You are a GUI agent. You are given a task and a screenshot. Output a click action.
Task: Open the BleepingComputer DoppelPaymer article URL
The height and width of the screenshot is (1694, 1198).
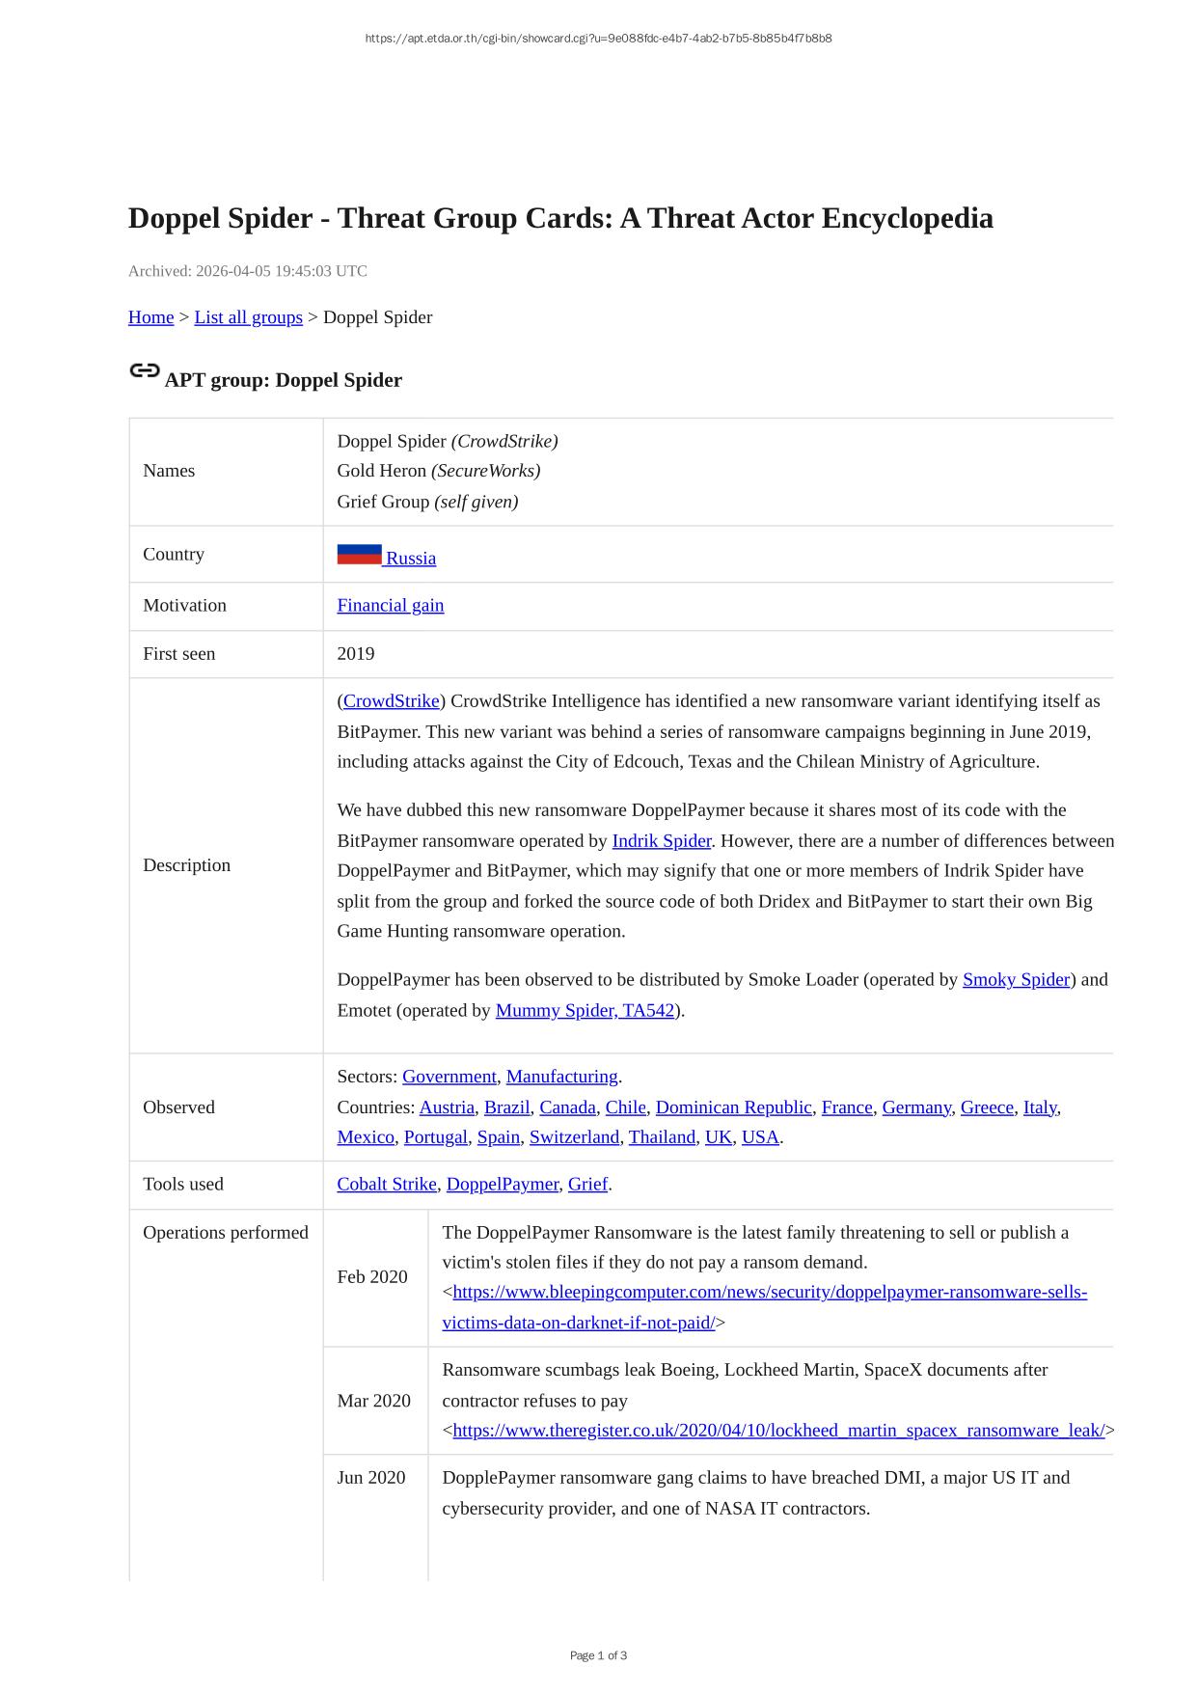[x=769, y=1293]
